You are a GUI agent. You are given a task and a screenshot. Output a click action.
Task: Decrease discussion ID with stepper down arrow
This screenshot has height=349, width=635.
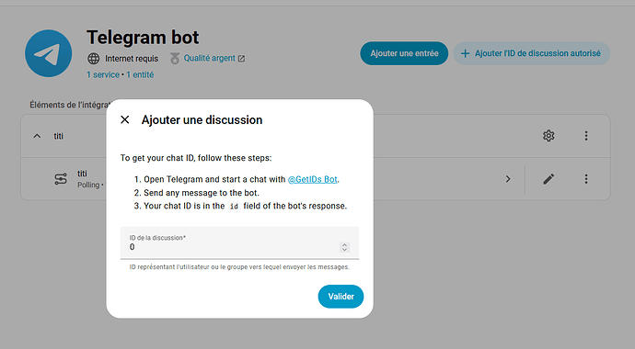(x=344, y=250)
